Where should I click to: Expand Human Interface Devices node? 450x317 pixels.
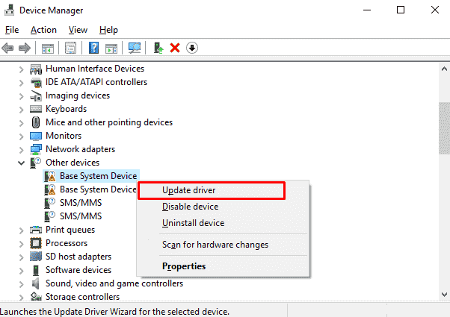point(21,69)
